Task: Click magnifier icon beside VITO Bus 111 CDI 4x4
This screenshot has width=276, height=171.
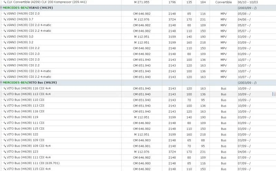Action: (x=5, y=158)
